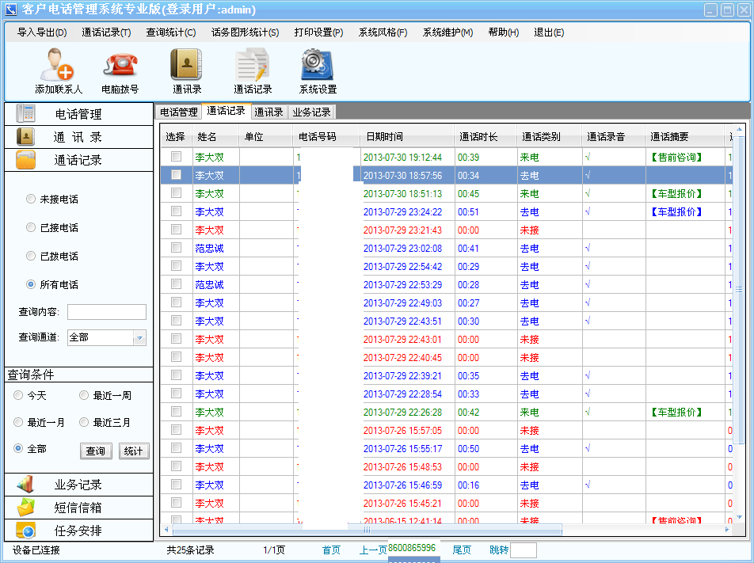The width and height of the screenshot is (754, 563).
Task: Tick checkbox for 2013-07-30 19:12:44 record
Action: coord(177,156)
